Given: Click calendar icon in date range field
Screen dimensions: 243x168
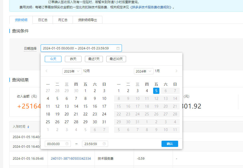Looking at the screenshot, I should 118,48.
